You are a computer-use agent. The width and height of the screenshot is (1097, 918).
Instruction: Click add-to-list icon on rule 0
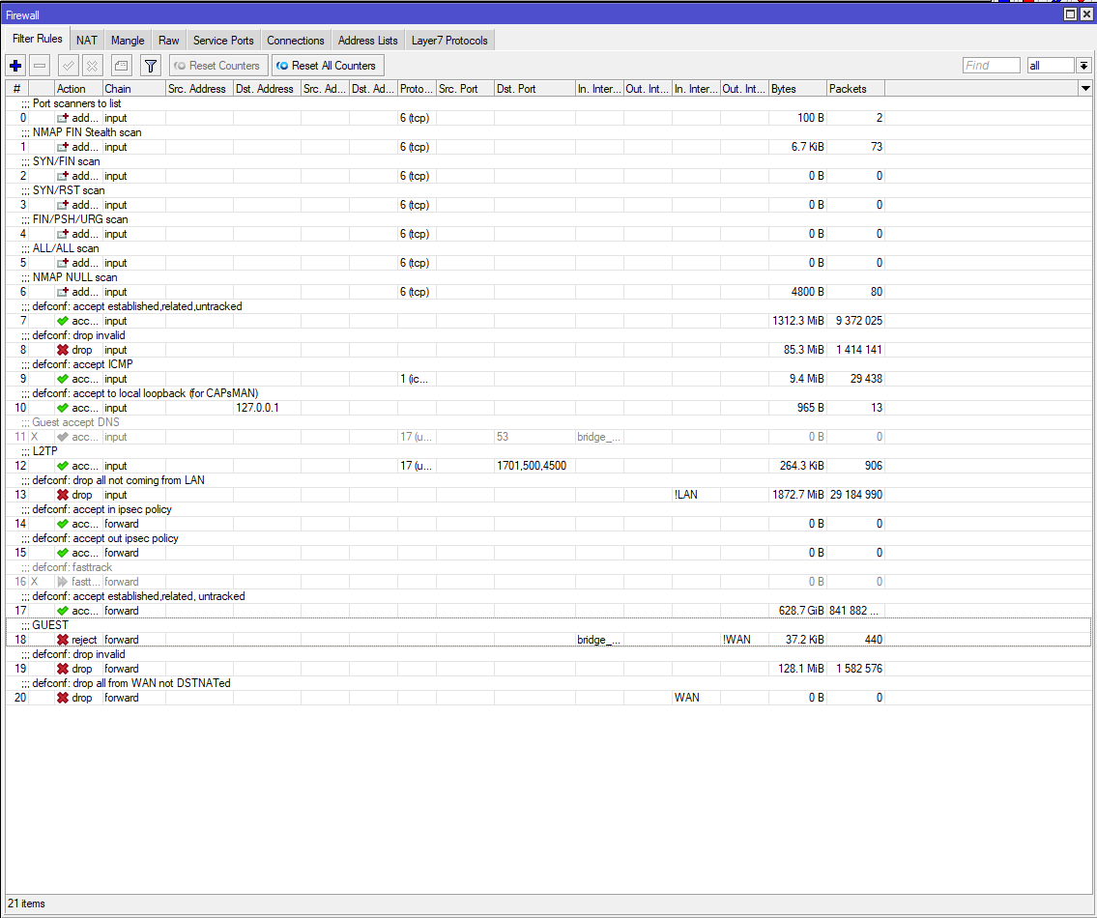point(62,118)
